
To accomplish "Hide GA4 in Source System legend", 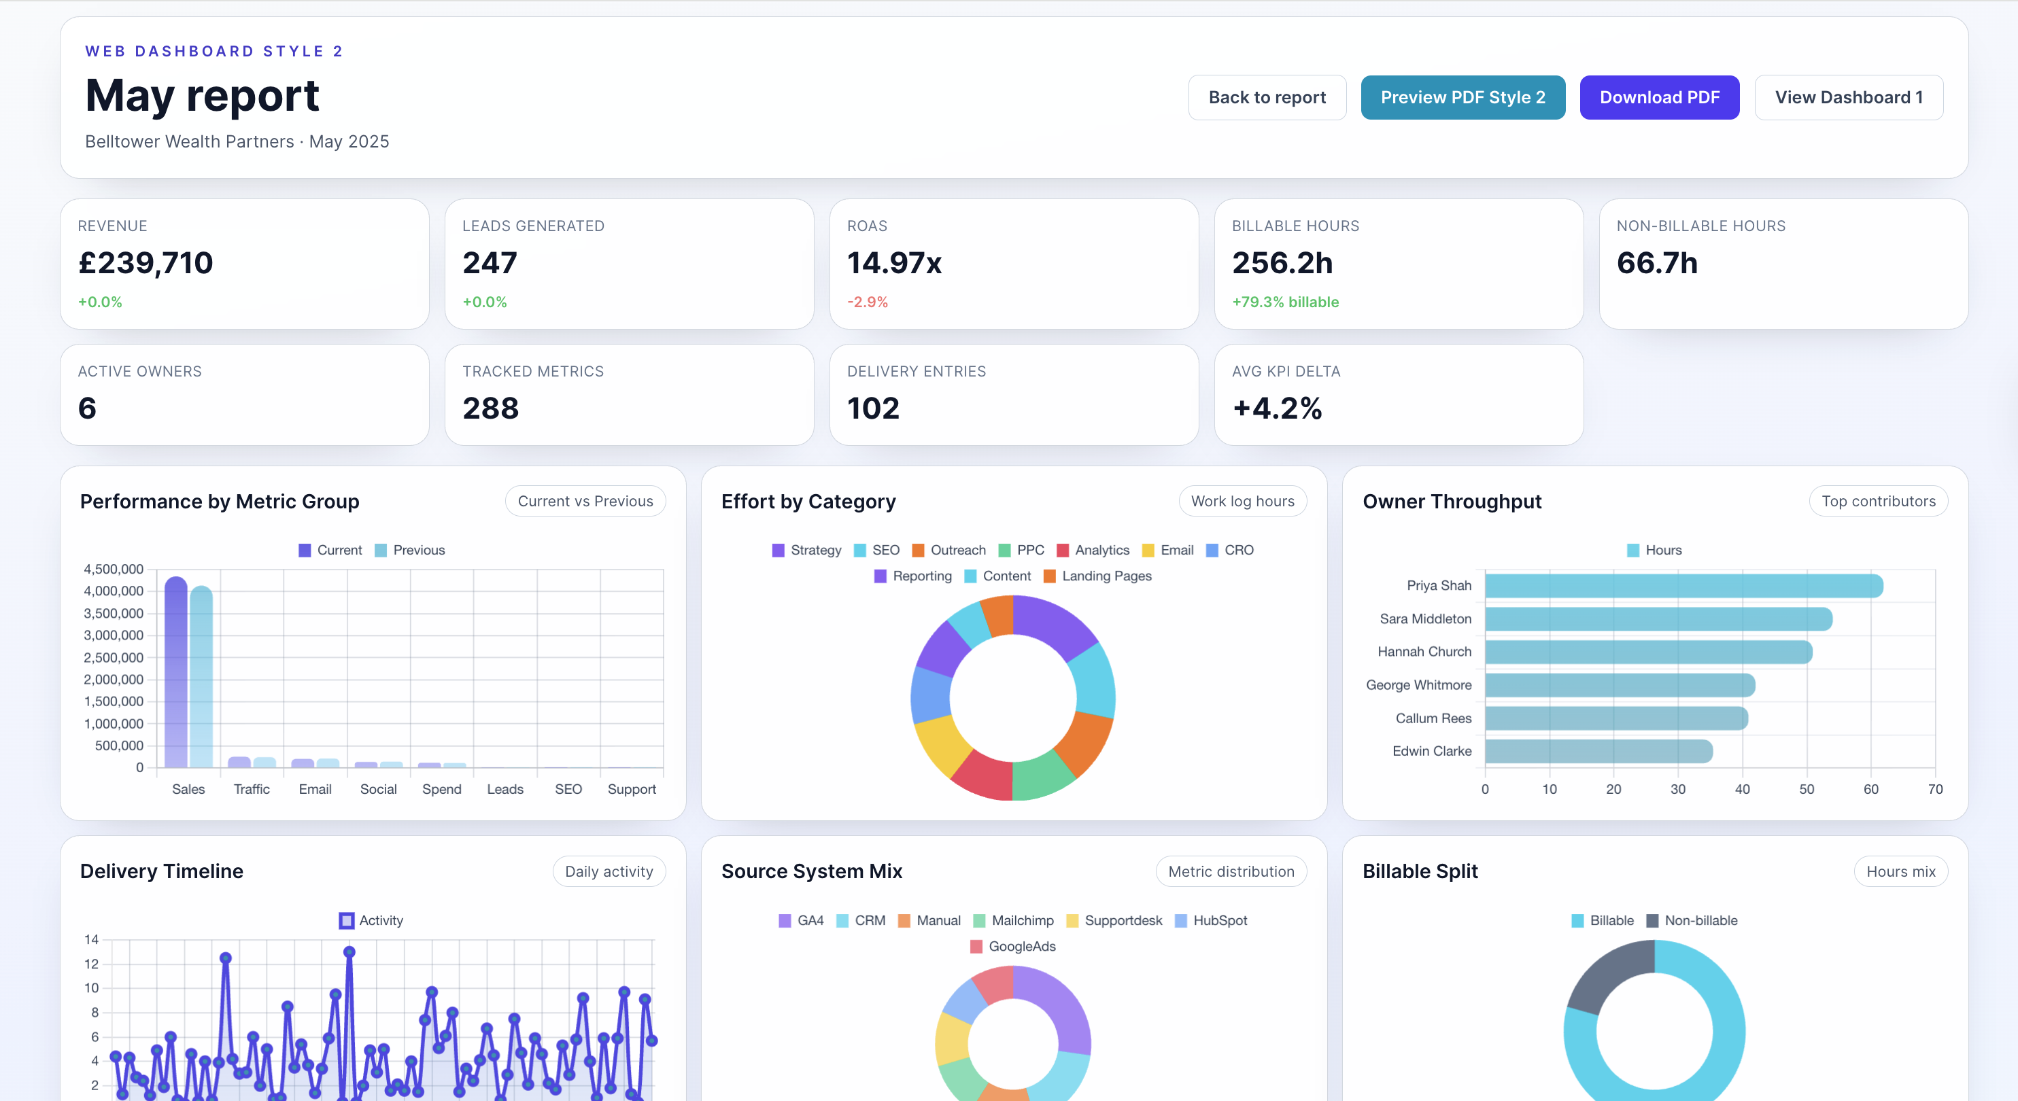I will tap(801, 920).
